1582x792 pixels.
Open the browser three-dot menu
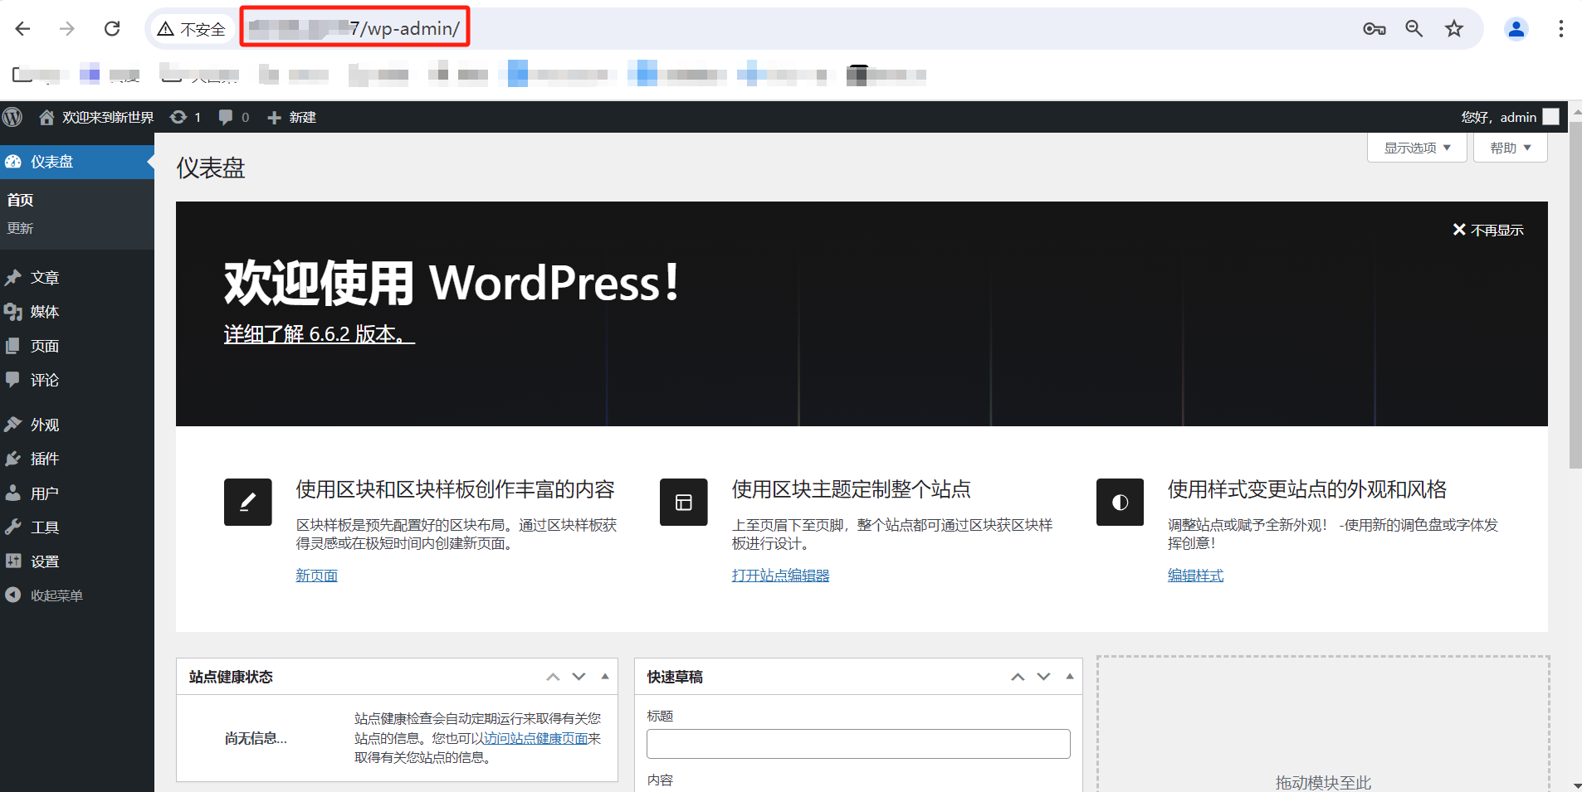click(1561, 29)
